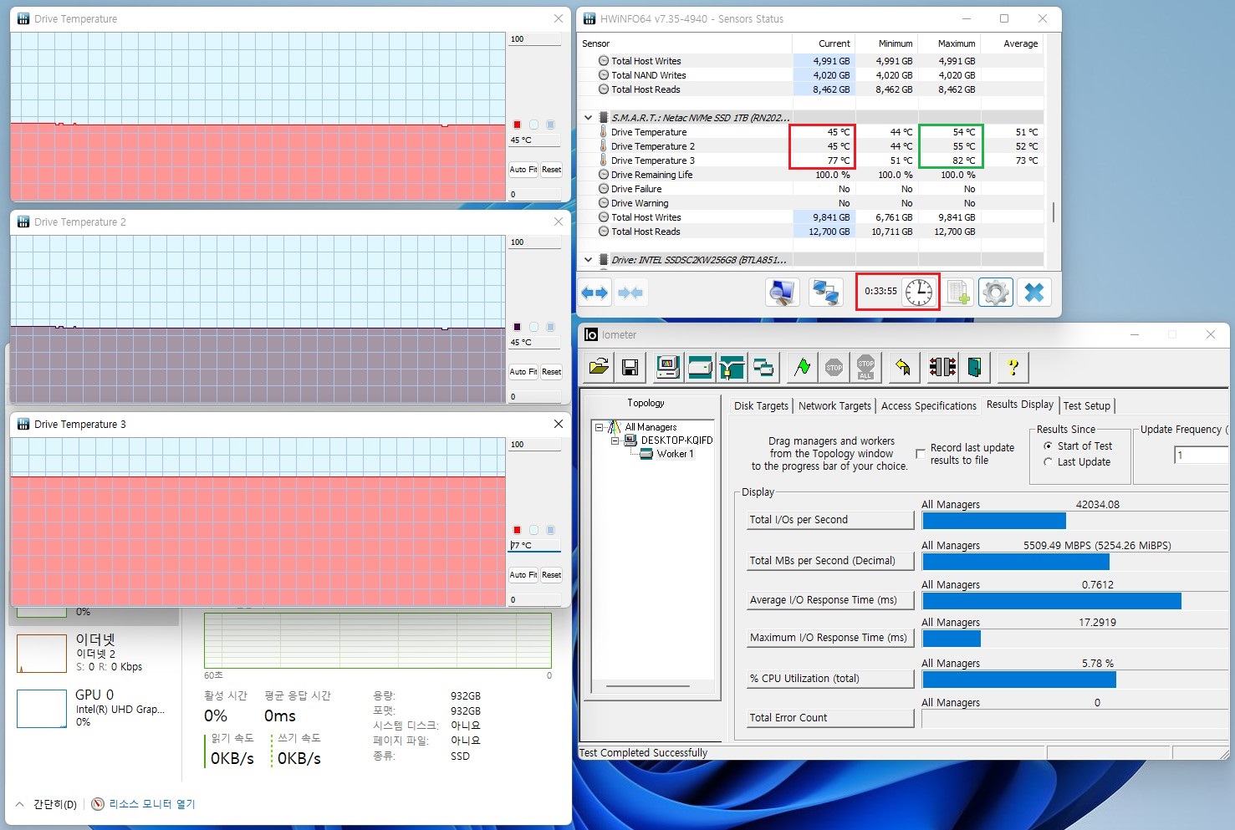Image resolution: width=1235 pixels, height=830 pixels.
Task: Close sensors with the blue X icon
Action: pos(1034,293)
